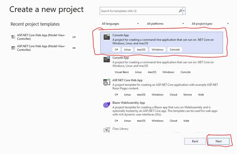The width and height of the screenshot is (237, 154).
Task: Open the All languages dropdown
Action: click(x=120, y=24)
